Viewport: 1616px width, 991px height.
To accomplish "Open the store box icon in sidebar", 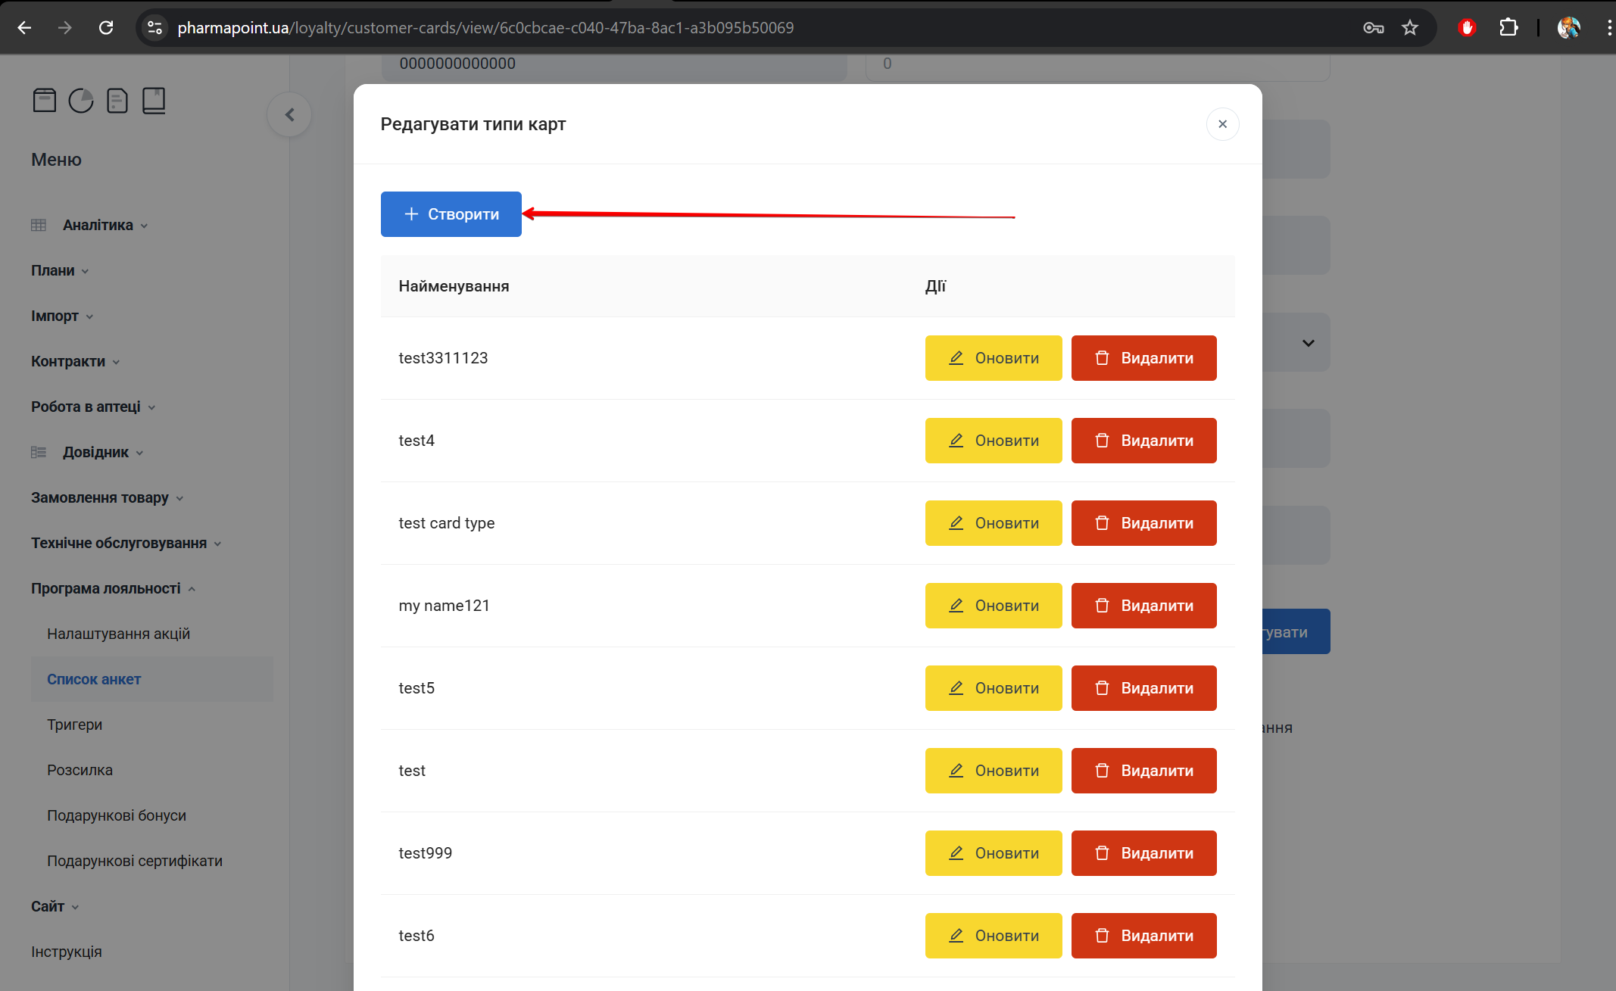I will [x=44, y=100].
